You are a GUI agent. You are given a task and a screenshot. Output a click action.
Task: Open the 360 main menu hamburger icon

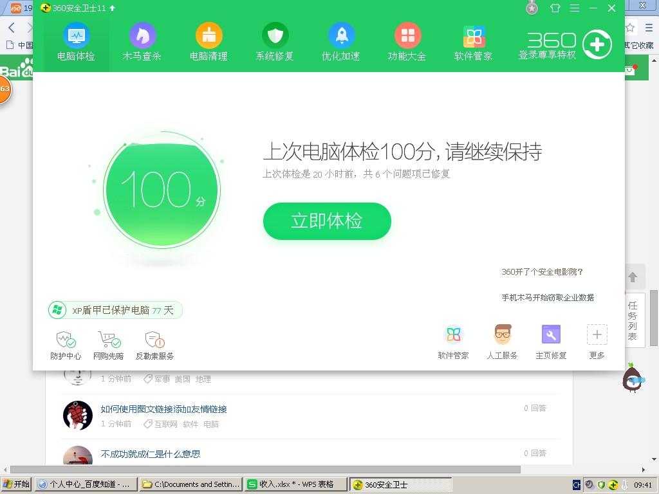[575, 8]
